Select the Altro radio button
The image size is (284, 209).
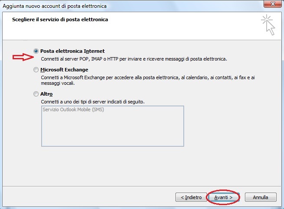point(36,94)
